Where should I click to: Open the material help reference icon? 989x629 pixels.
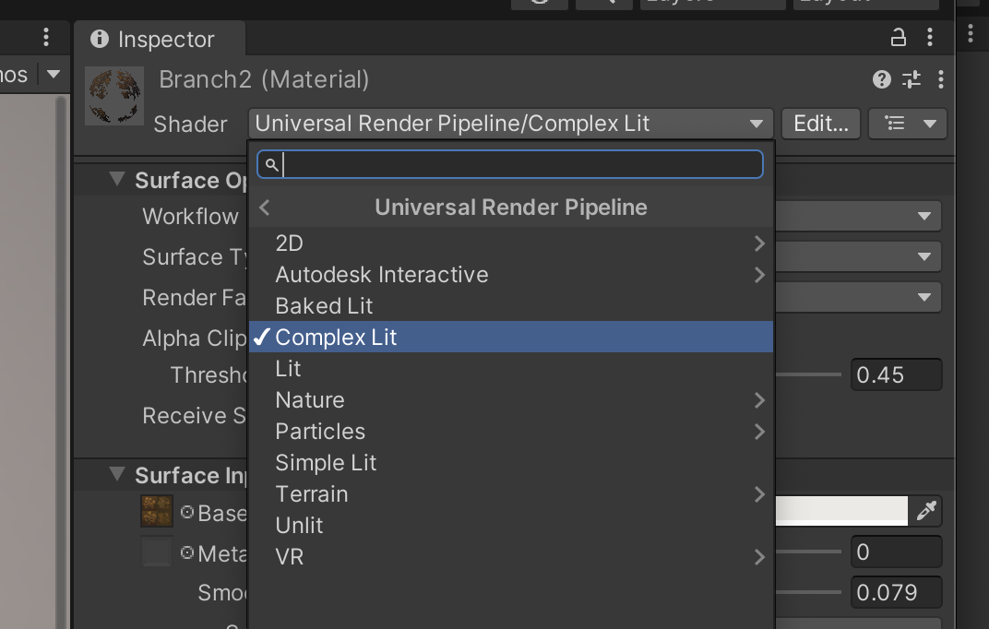[x=882, y=79]
